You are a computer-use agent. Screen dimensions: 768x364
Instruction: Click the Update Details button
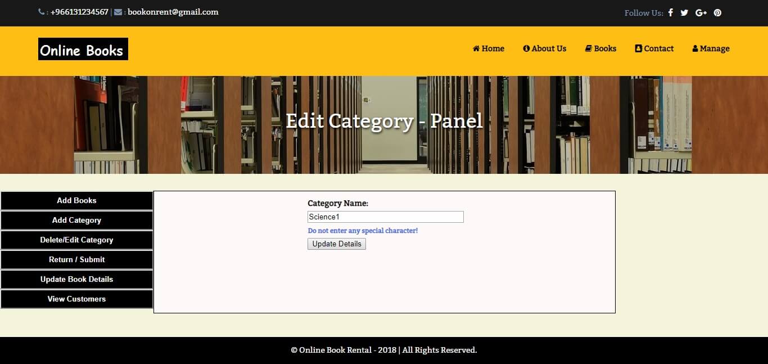[x=337, y=244]
